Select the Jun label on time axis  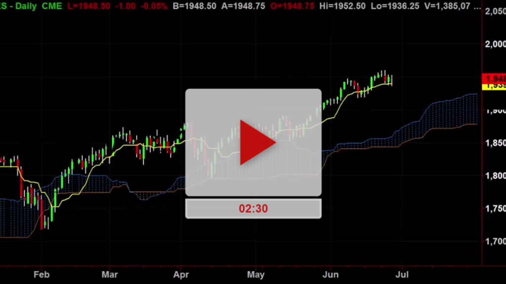pos(331,275)
